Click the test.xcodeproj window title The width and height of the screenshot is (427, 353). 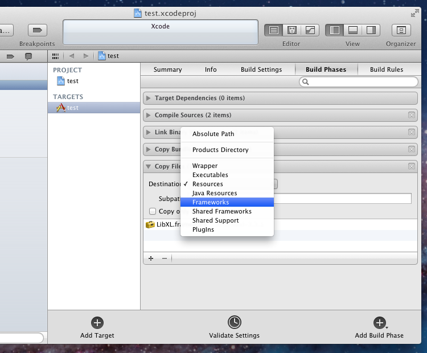(165, 13)
